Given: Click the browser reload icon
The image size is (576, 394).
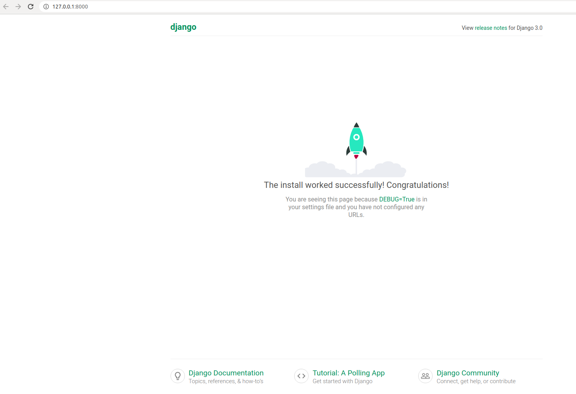Looking at the screenshot, I should [x=30, y=7].
